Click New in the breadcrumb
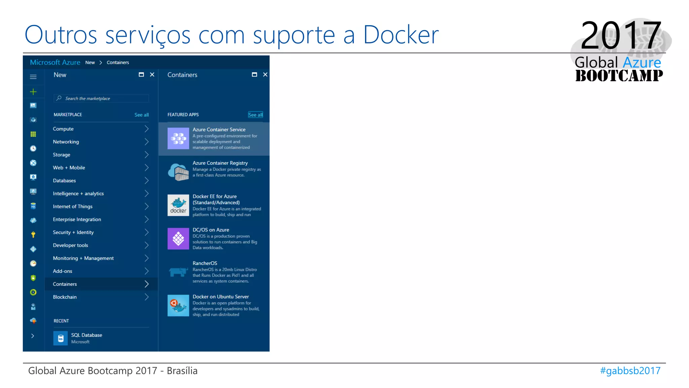 [x=90, y=62]
